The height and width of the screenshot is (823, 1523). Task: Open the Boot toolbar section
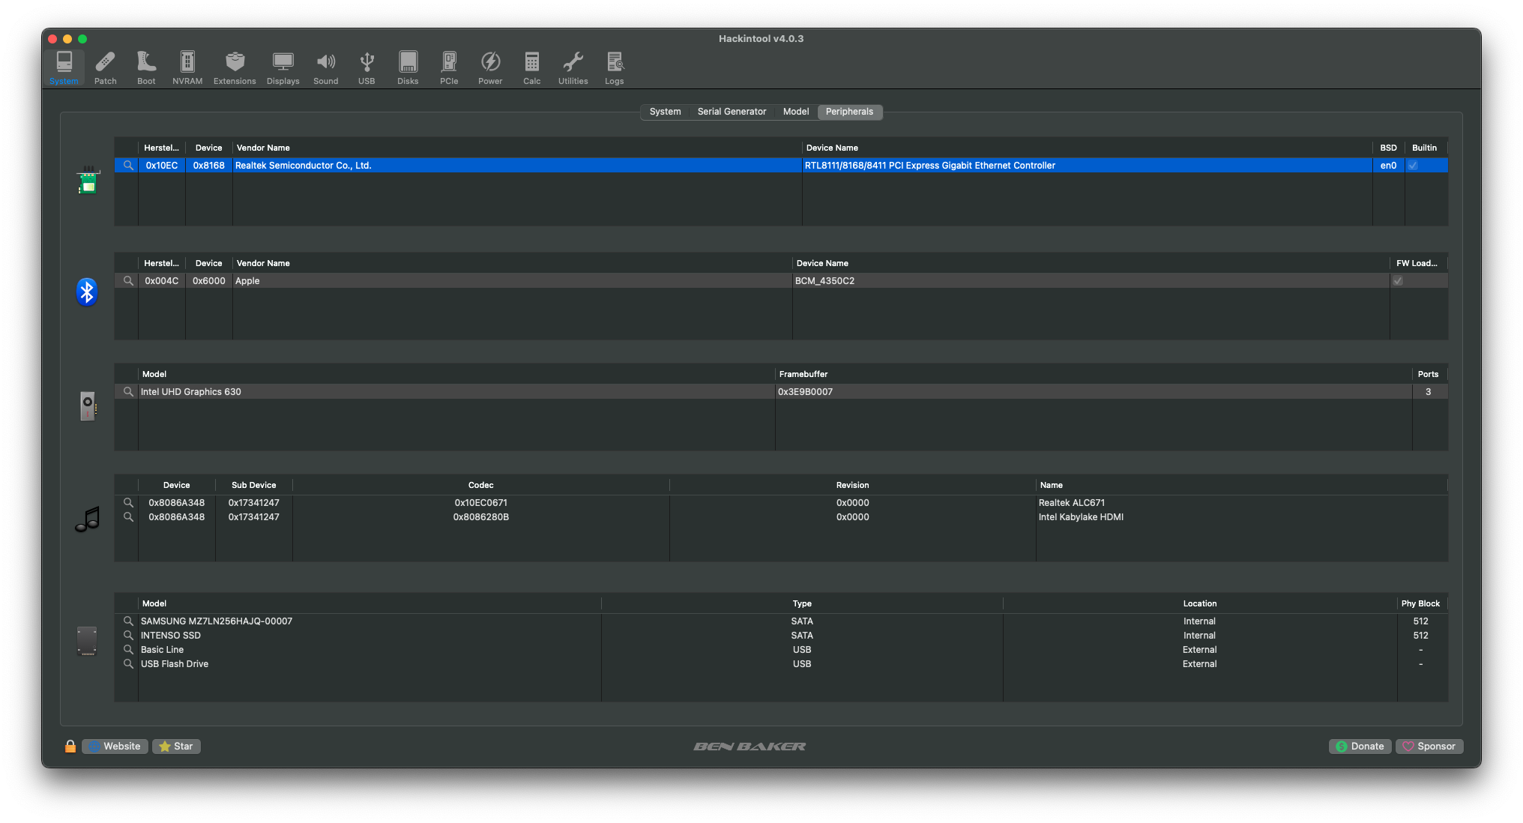(x=146, y=67)
